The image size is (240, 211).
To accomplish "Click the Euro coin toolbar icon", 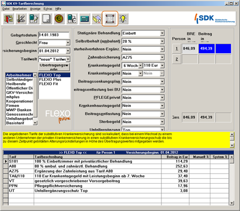I will point(59,18).
